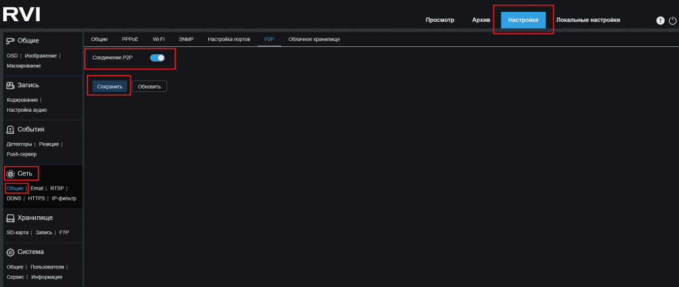Click the Сеть globe icon in sidebar

[x=10, y=174]
